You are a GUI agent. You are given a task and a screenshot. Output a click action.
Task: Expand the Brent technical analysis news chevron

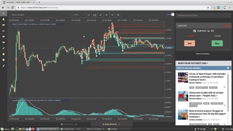coord(225,124)
